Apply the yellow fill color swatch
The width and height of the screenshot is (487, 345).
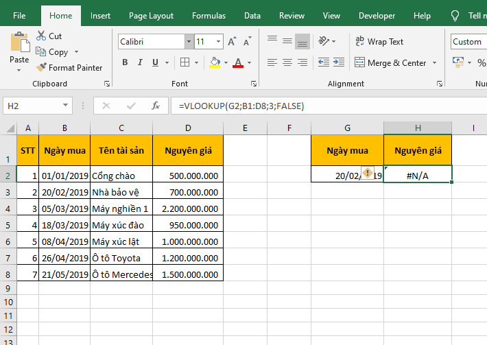point(215,63)
